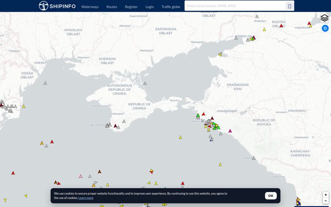
Task: Open the Learn more cookies link
Action: coord(86,198)
